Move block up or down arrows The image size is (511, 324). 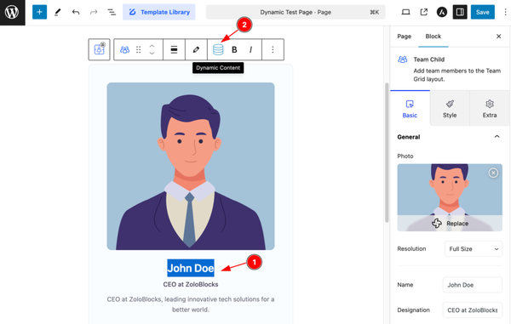152,49
